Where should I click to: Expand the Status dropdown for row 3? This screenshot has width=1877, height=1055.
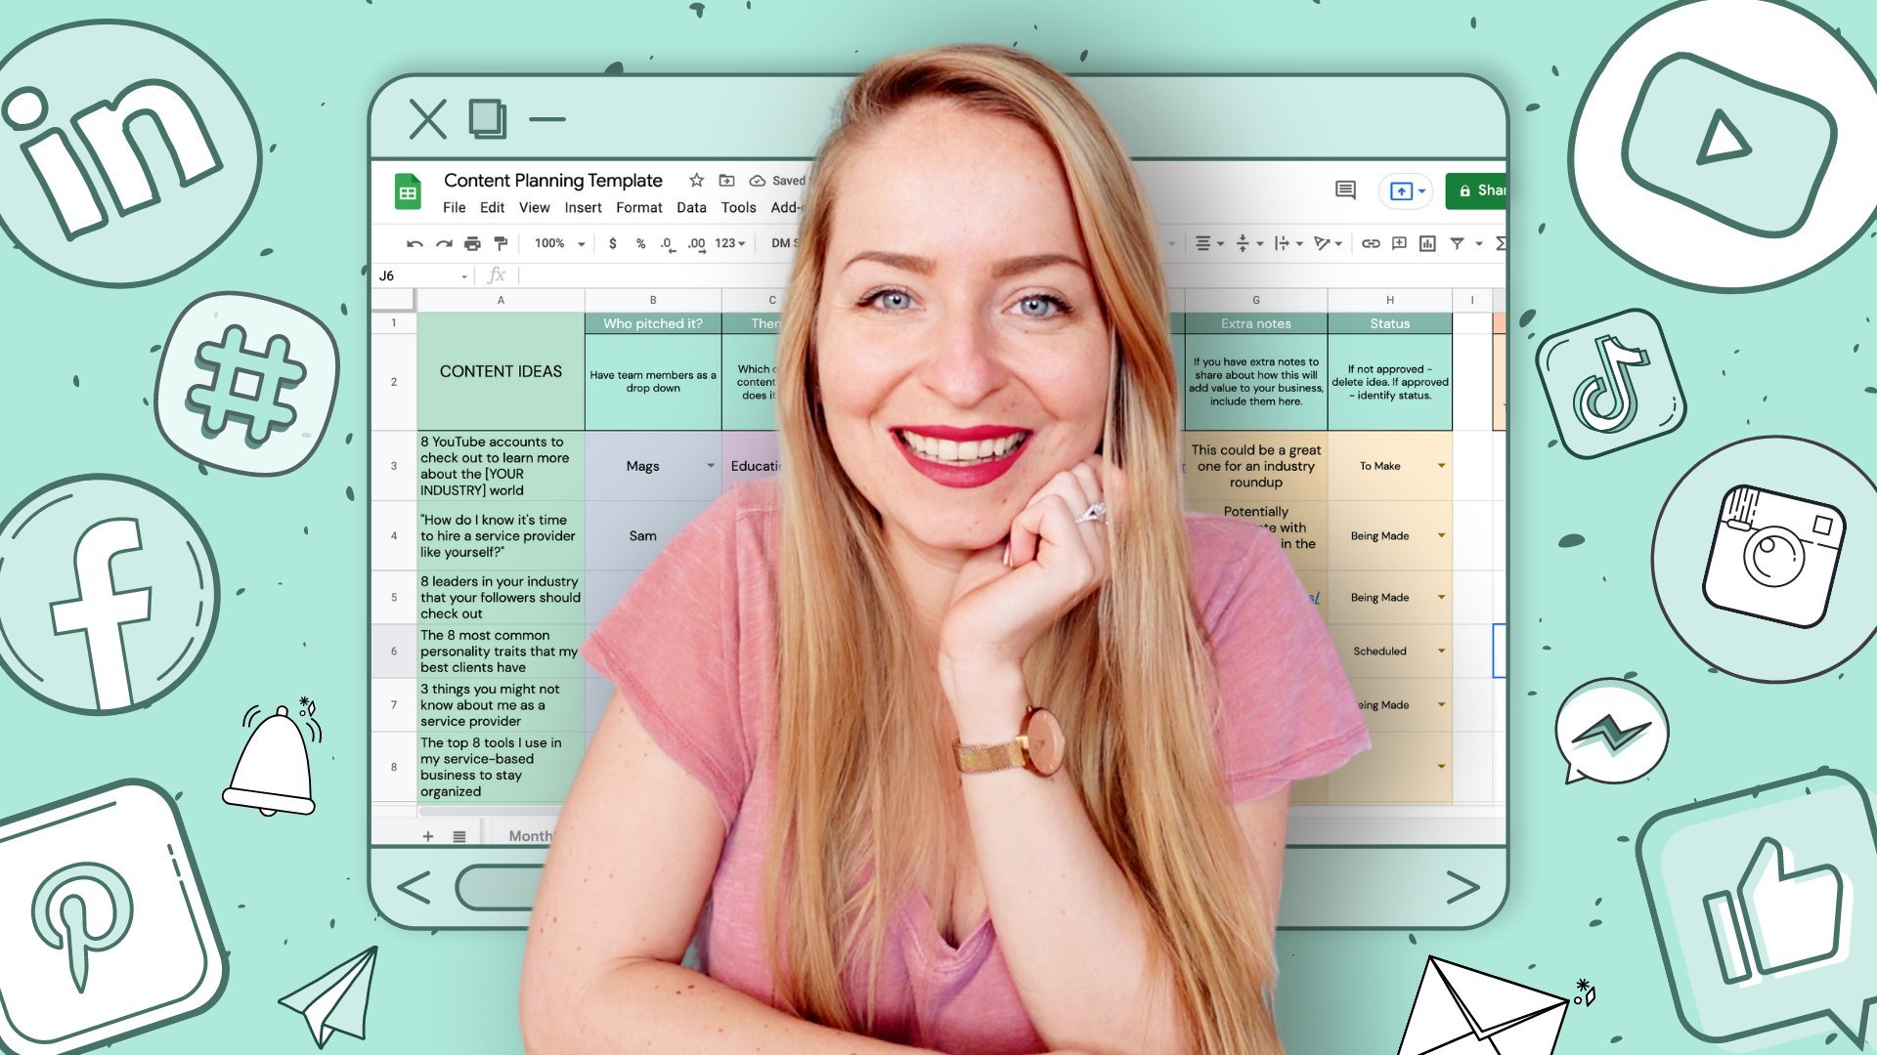[1441, 465]
